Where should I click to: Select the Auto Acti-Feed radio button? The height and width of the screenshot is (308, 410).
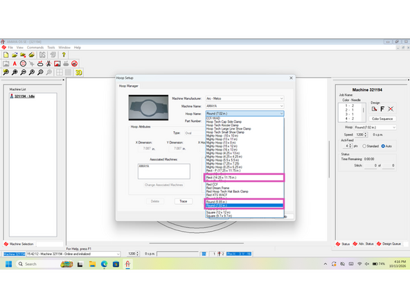click(x=383, y=146)
